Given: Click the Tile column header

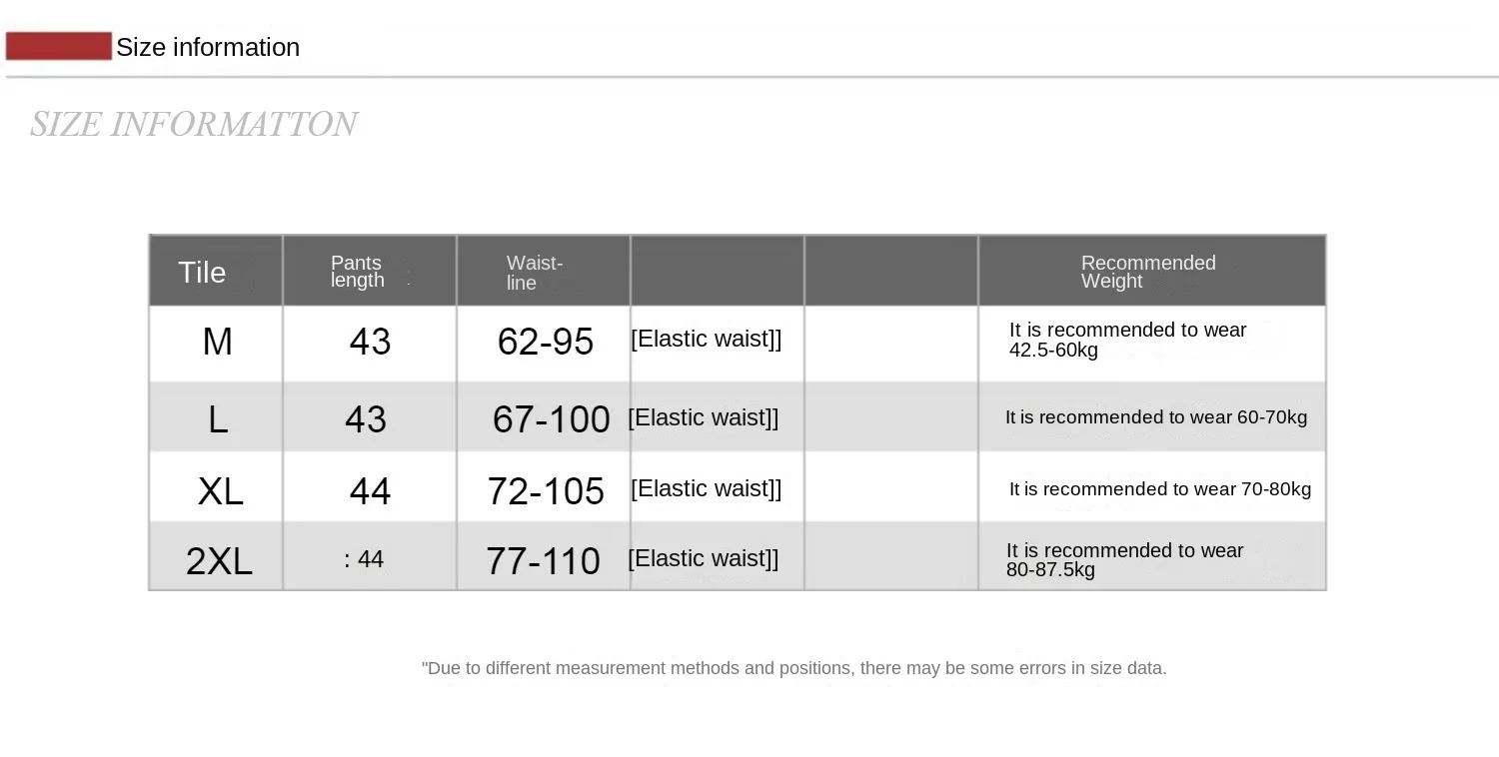Looking at the screenshot, I should (202, 273).
